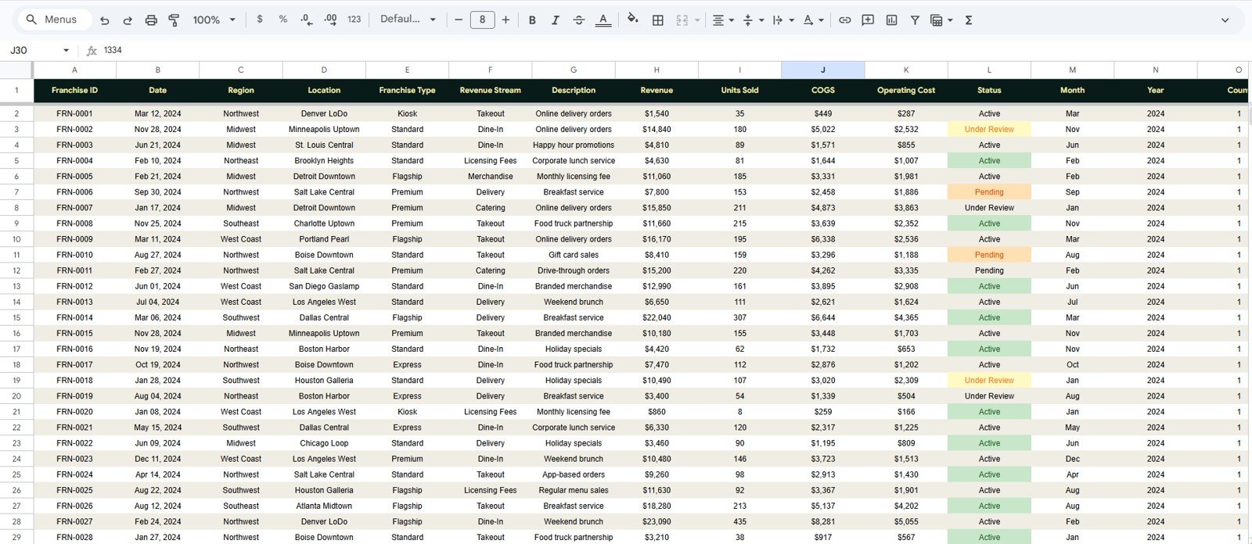Viewport: 1252px width, 544px height.
Task: Open text rotation dropdown
Action: click(813, 20)
